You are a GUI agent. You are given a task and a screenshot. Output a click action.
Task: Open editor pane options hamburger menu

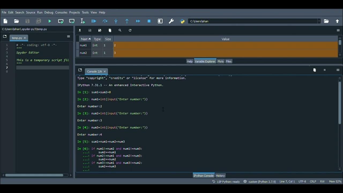pyautogui.click(x=69, y=36)
